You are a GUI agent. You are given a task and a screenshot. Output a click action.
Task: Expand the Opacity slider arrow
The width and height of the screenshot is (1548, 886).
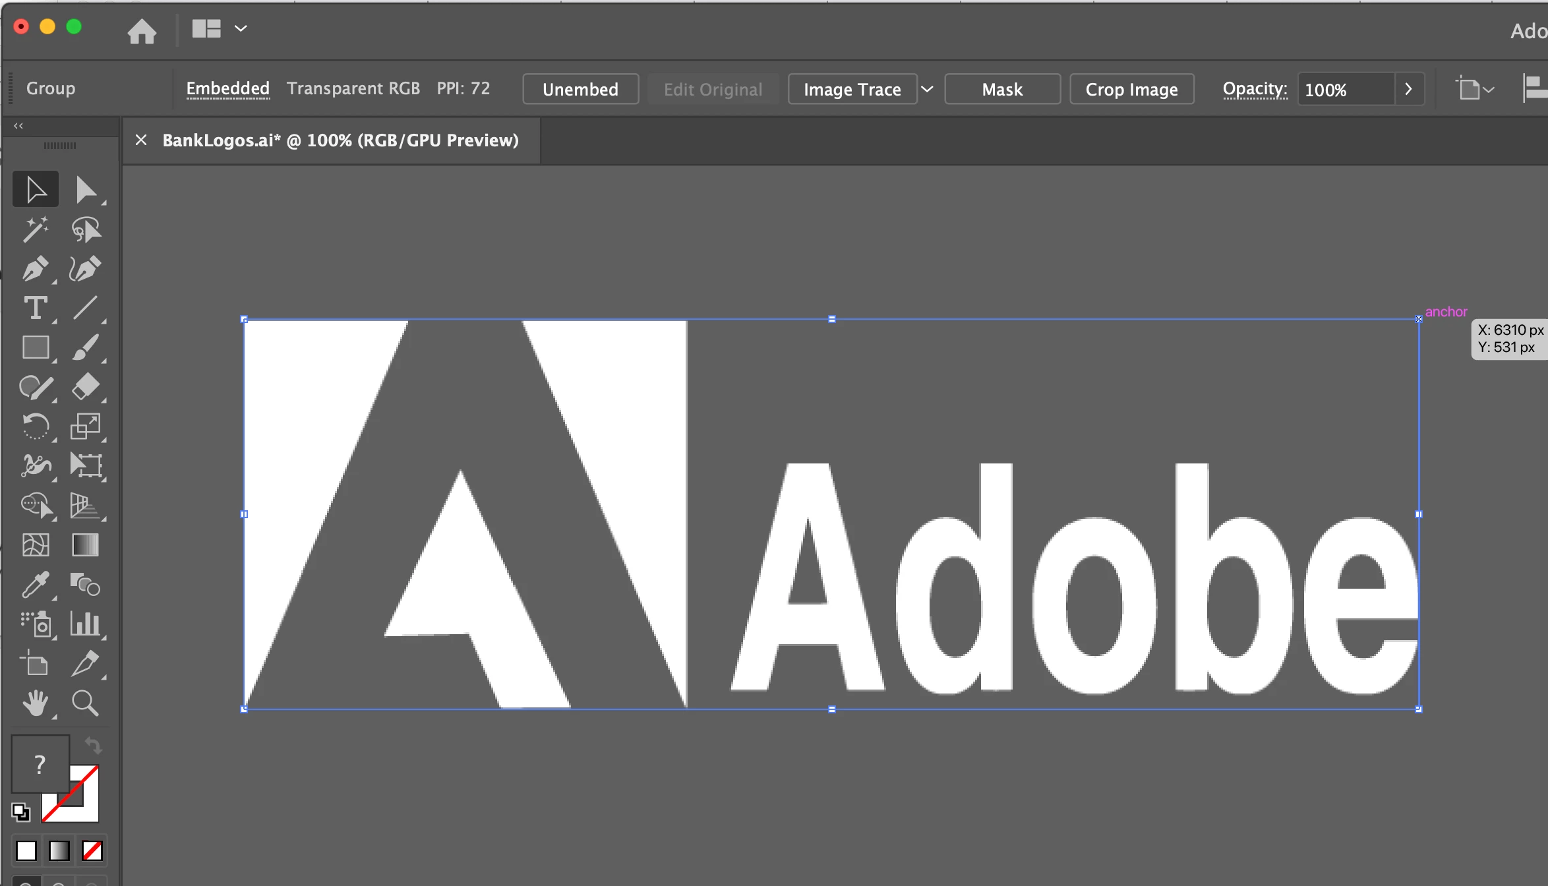1409,89
